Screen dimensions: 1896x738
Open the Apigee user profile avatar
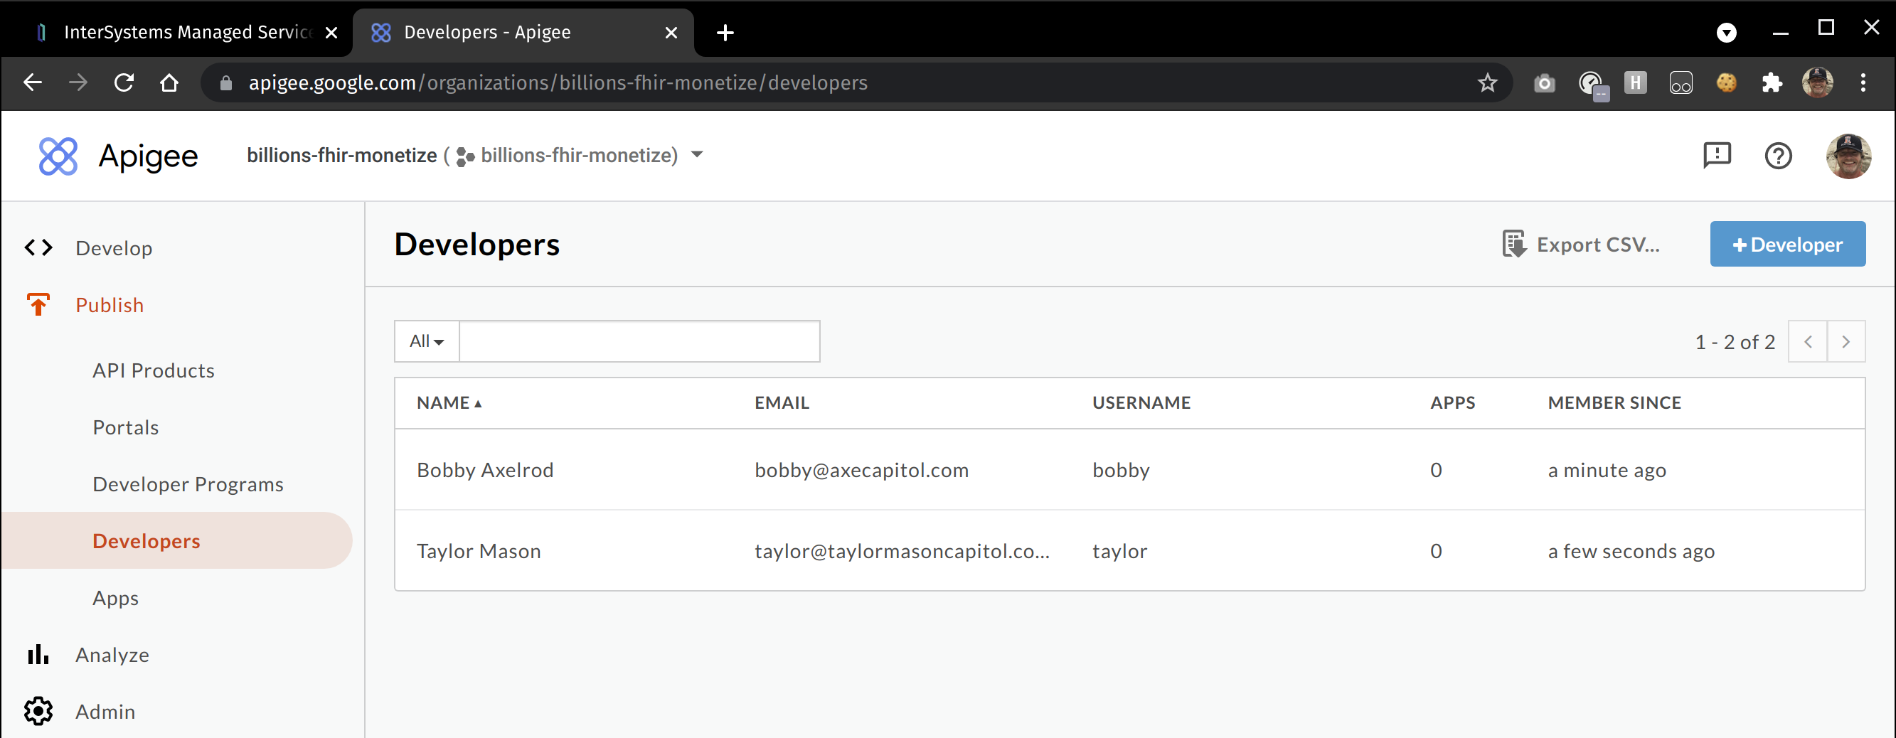tap(1848, 156)
